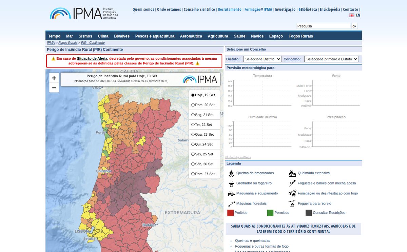
Task: Select Hoje, 19 Set radio option
Action: coord(193,95)
